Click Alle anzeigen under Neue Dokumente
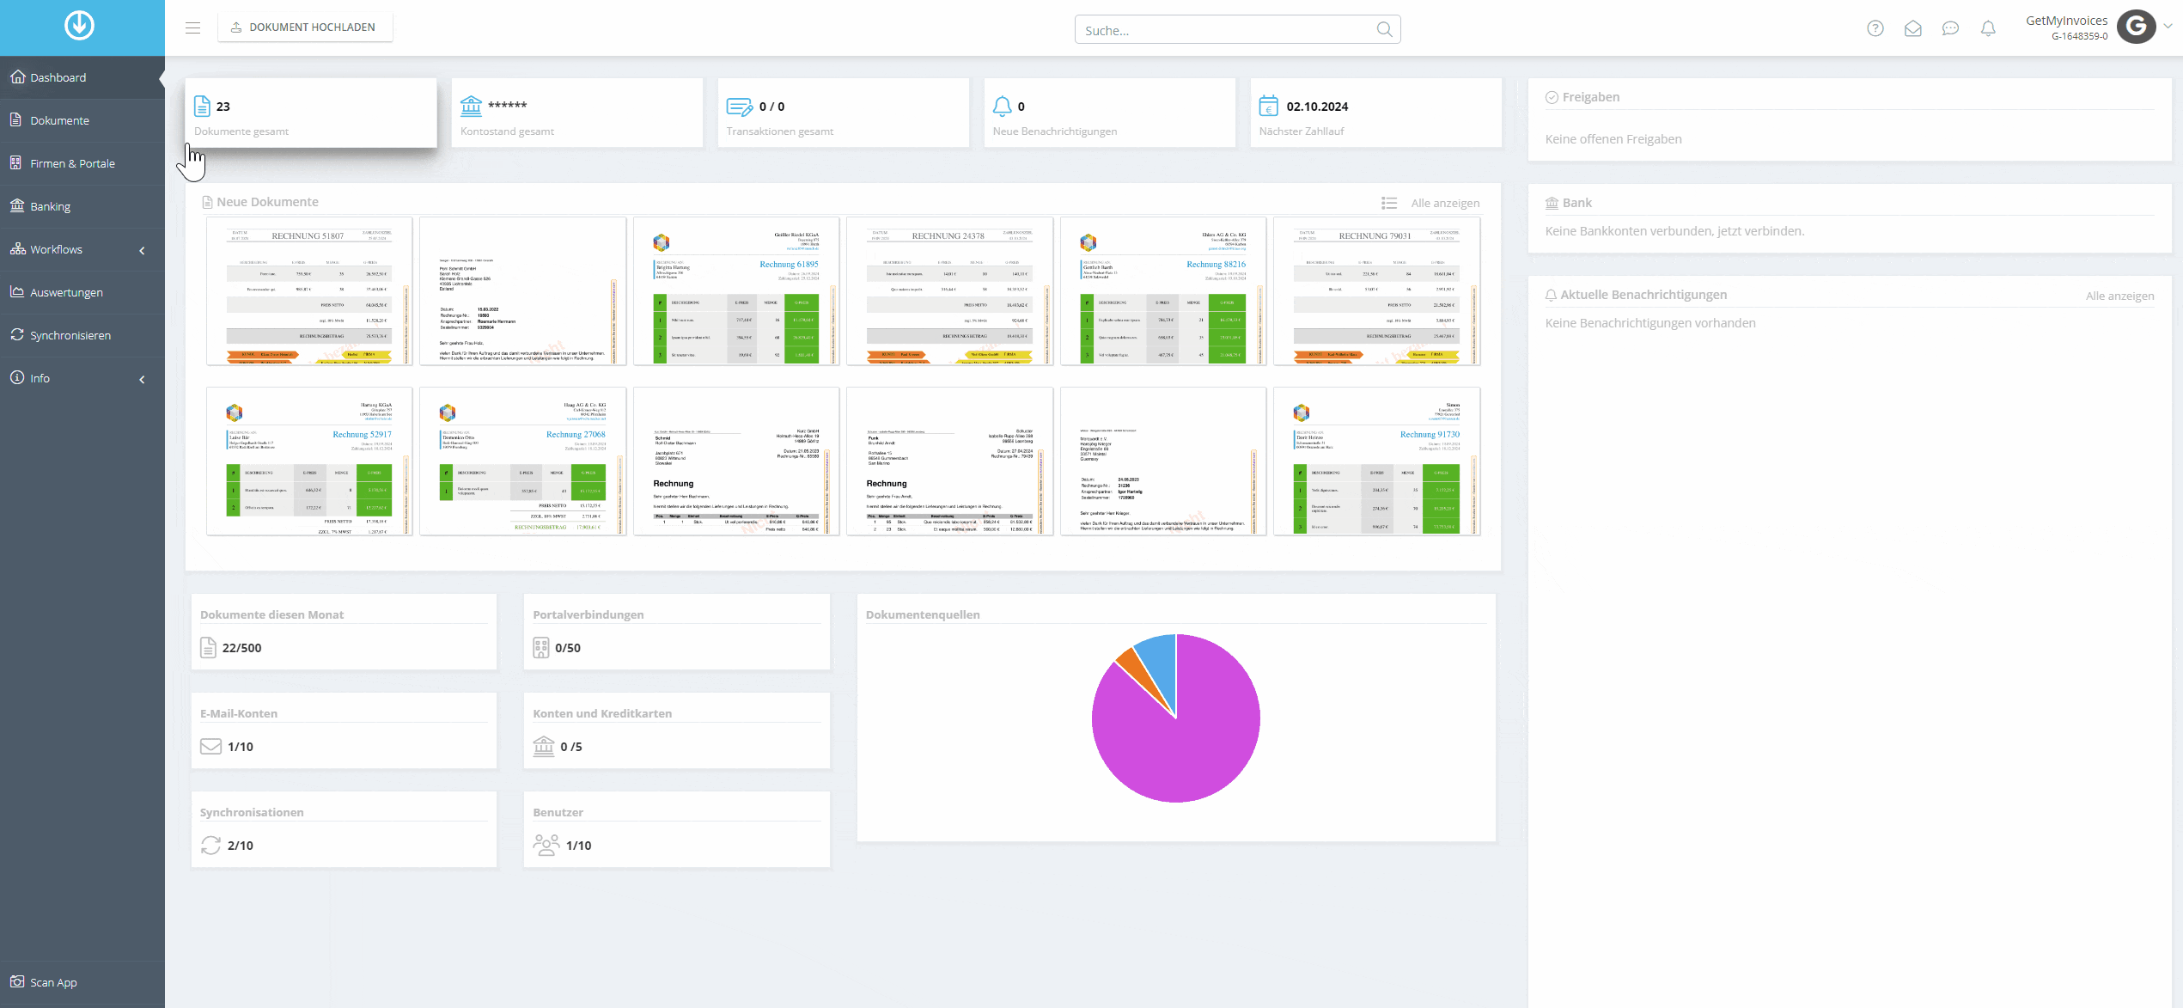Image resolution: width=2183 pixels, height=1008 pixels. [1445, 204]
